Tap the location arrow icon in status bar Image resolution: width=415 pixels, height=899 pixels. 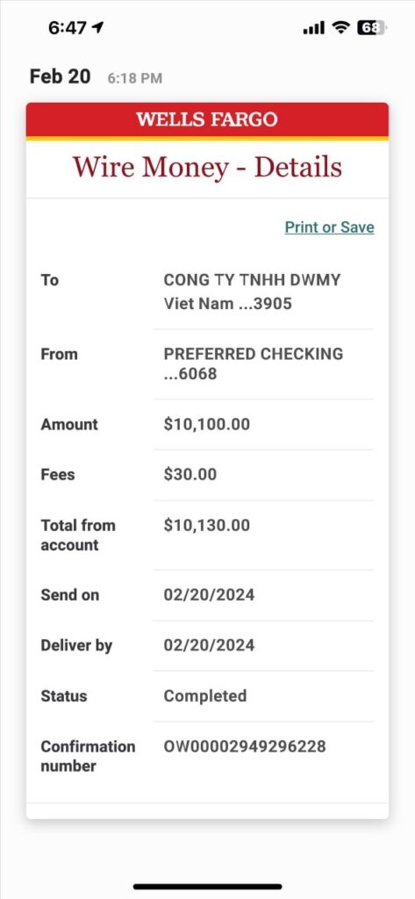coord(98,27)
